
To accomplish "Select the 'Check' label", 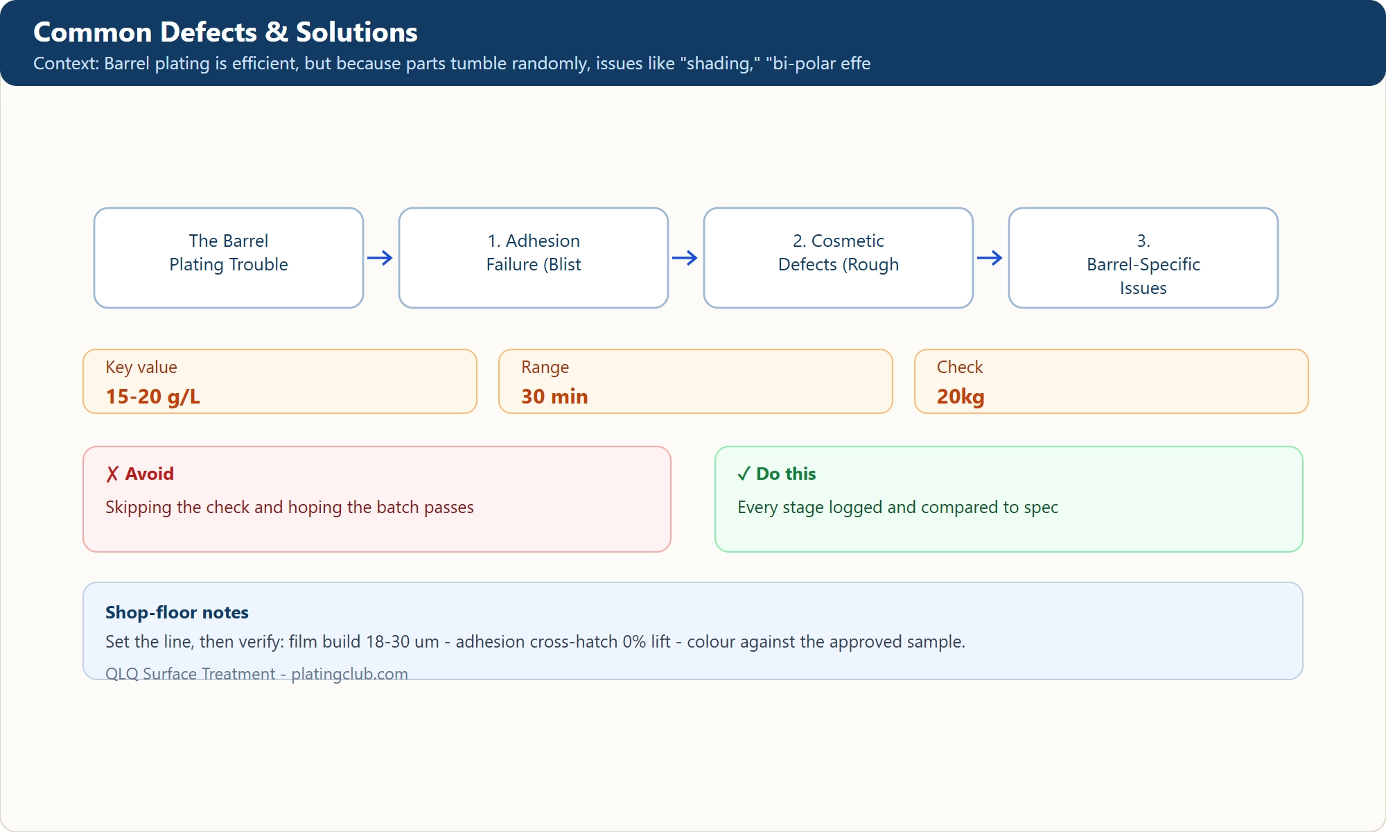I will pyautogui.click(x=960, y=367).
